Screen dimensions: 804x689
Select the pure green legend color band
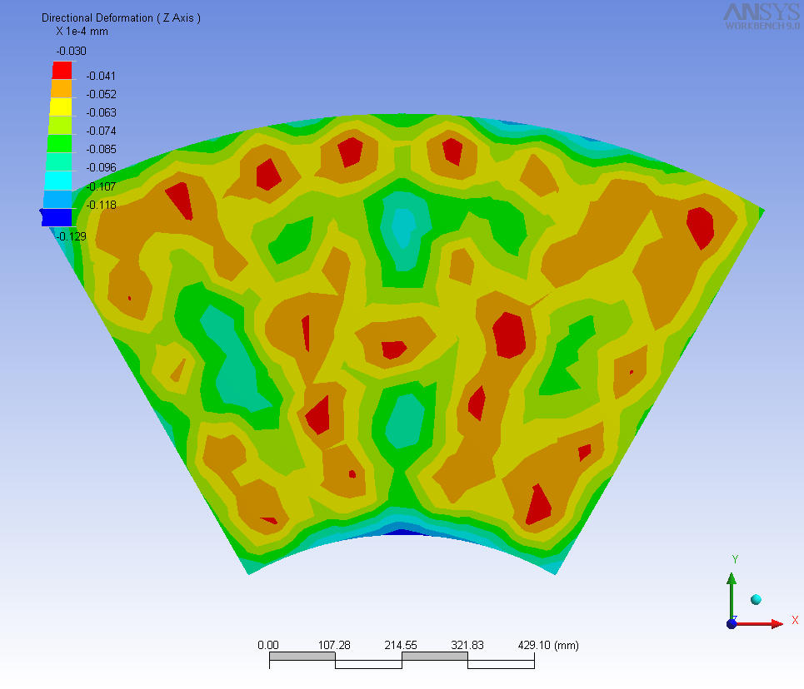point(59,143)
